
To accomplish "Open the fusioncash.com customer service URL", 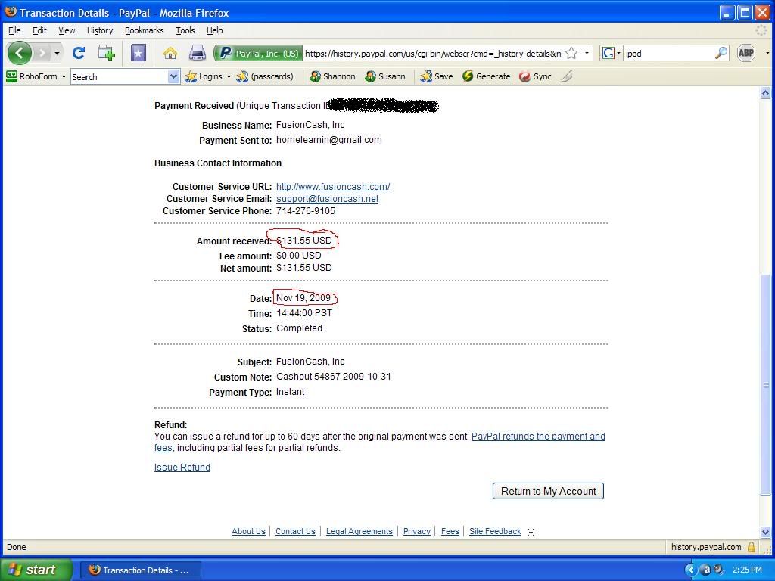I will pyautogui.click(x=332, y=187).
